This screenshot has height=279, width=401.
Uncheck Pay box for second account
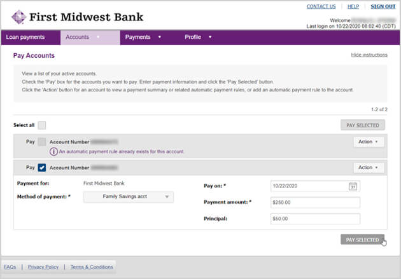click(x=41, y=168)
